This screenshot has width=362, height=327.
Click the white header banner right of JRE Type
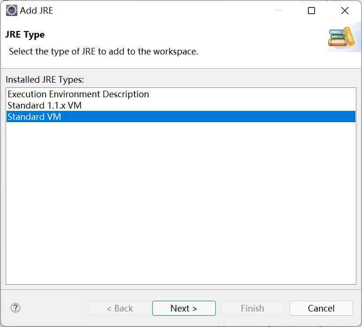click(188, 35)
